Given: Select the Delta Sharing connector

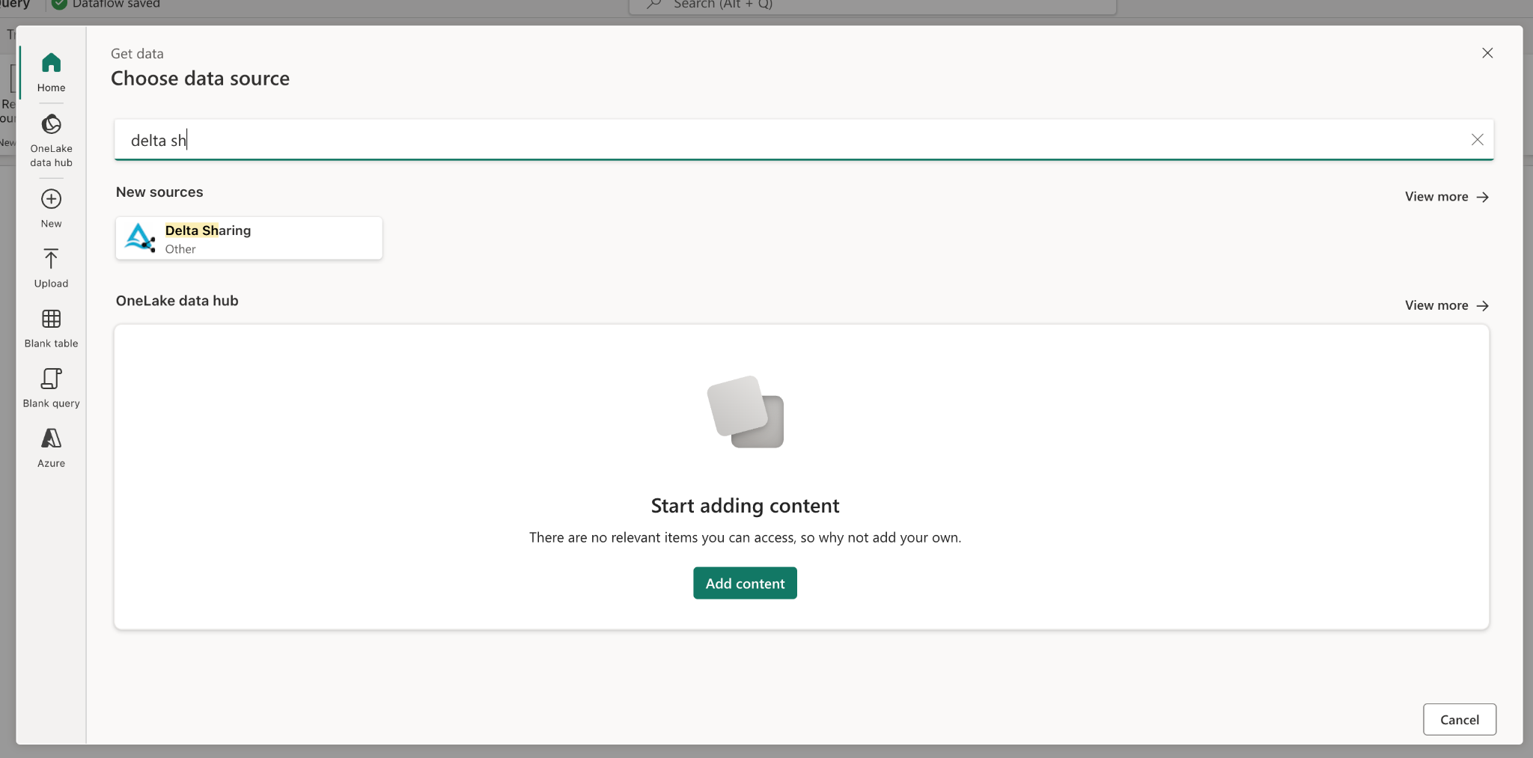Looking at the screenshot, I should click(249, 239).
